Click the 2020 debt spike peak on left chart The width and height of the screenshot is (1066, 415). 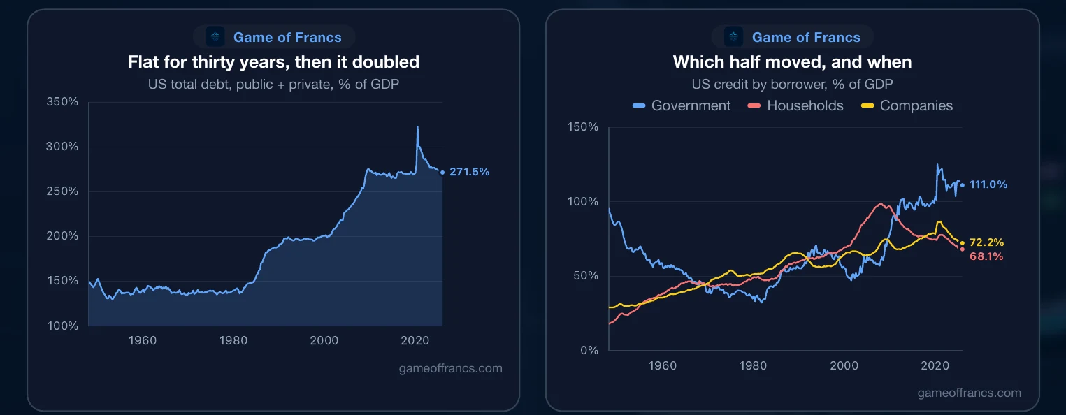(417, 127)
